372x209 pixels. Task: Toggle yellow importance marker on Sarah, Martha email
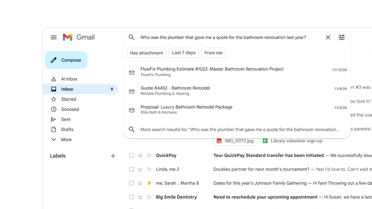149,183
